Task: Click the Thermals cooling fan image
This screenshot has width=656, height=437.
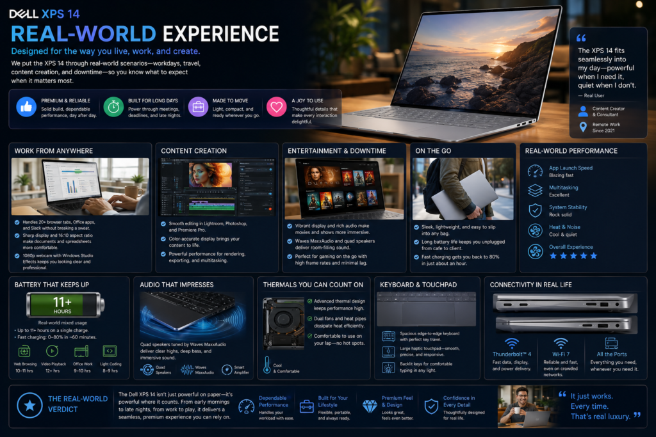Action: coord(284,323)
